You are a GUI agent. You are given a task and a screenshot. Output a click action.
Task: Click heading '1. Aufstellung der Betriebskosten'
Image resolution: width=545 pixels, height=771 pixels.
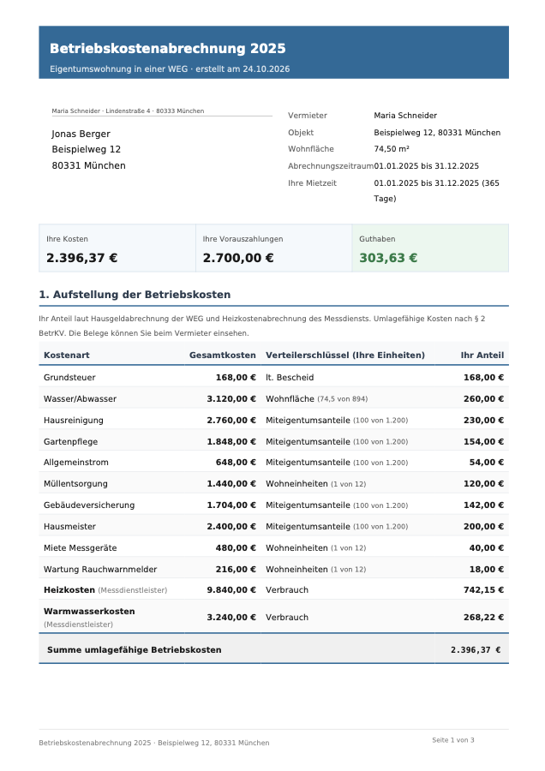135,295
